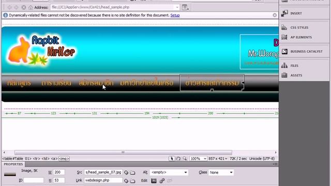Click the scroll-left arrow of document window
The image size is (331, 186).
(4, 152)
